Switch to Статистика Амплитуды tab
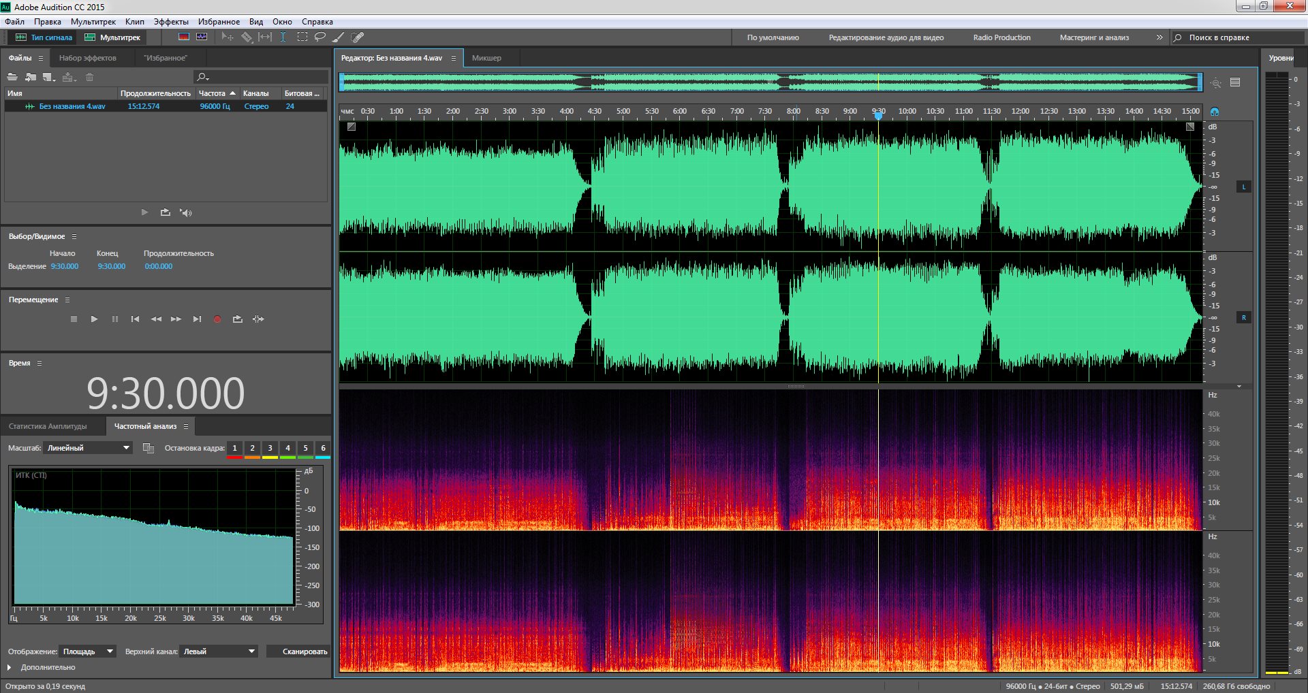Screen dimensions: 1308x693 pyautogui.click(x=48, y=426)
